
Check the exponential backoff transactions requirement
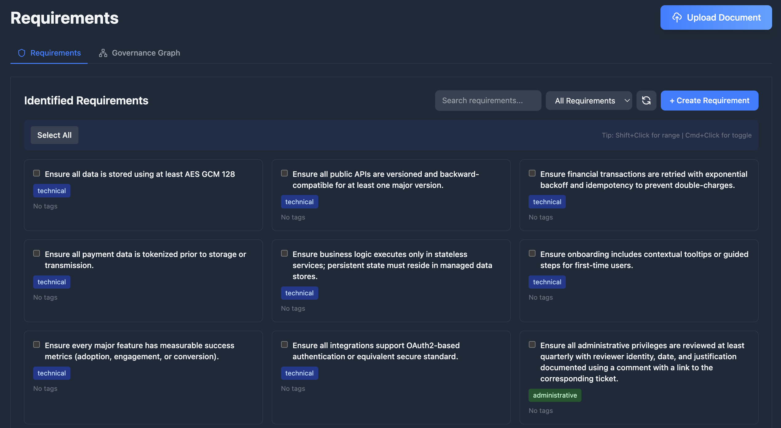[x=532, y=173]
